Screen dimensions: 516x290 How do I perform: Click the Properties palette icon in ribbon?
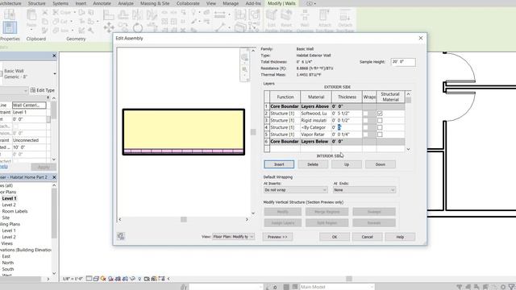10,27
